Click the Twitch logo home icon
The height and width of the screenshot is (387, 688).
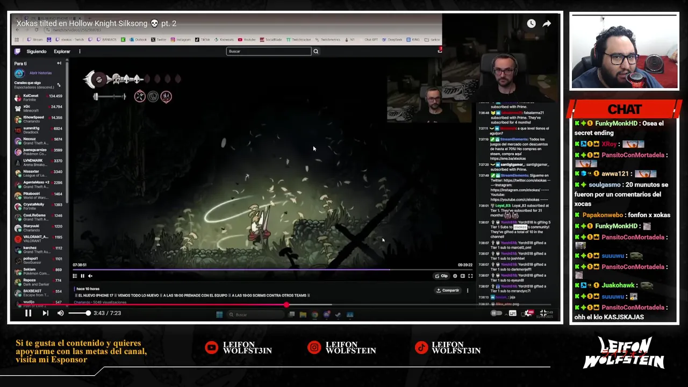click(18, 51)
